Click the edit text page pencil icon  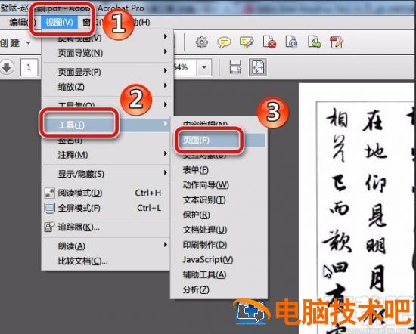337,42
